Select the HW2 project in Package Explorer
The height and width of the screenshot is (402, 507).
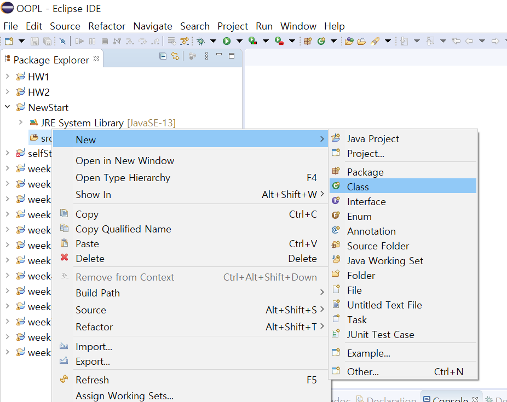[39, 92]
